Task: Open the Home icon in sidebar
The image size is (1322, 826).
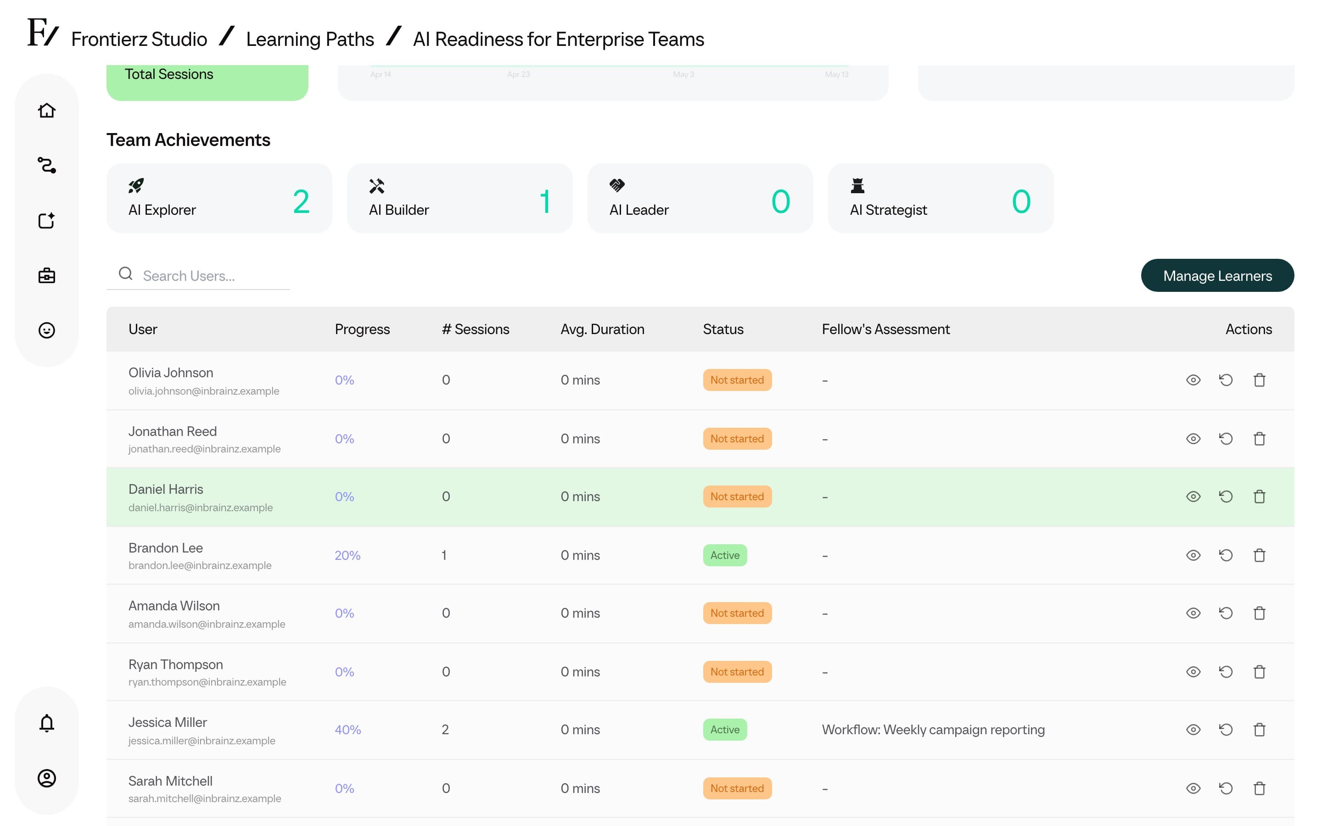Action: click(46, 110)
